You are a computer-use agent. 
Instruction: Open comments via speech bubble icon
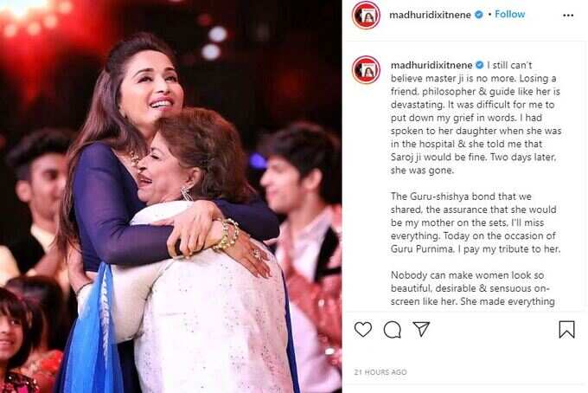[x=393, y=330]
